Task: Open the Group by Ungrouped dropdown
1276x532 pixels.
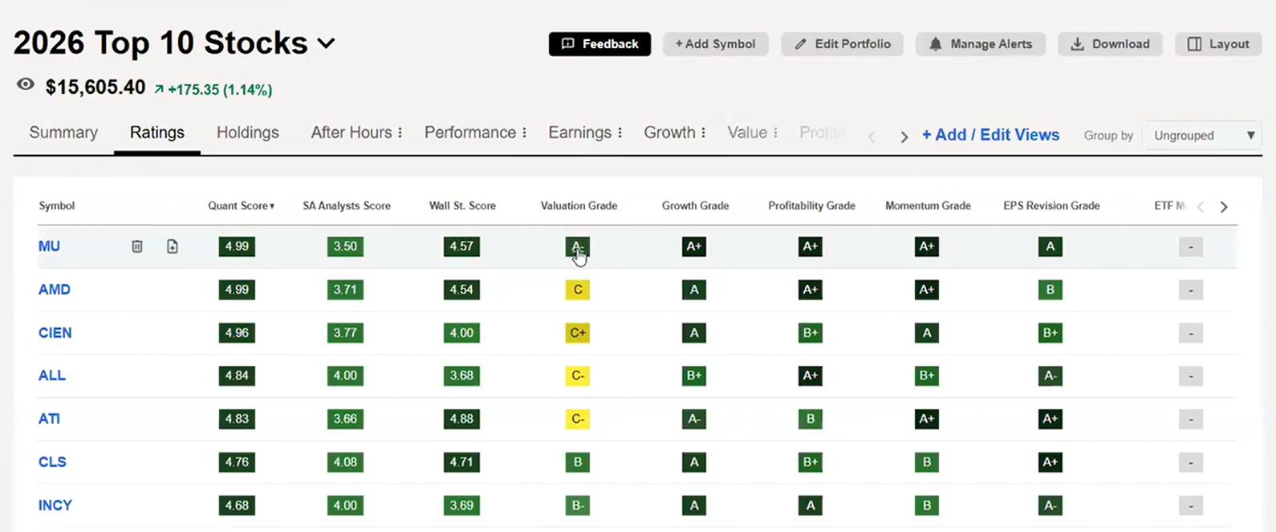Action: coord(1202,136)
